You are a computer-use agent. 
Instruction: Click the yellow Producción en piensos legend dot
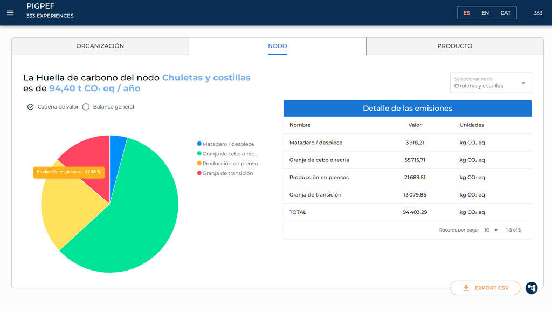point(199,164)
